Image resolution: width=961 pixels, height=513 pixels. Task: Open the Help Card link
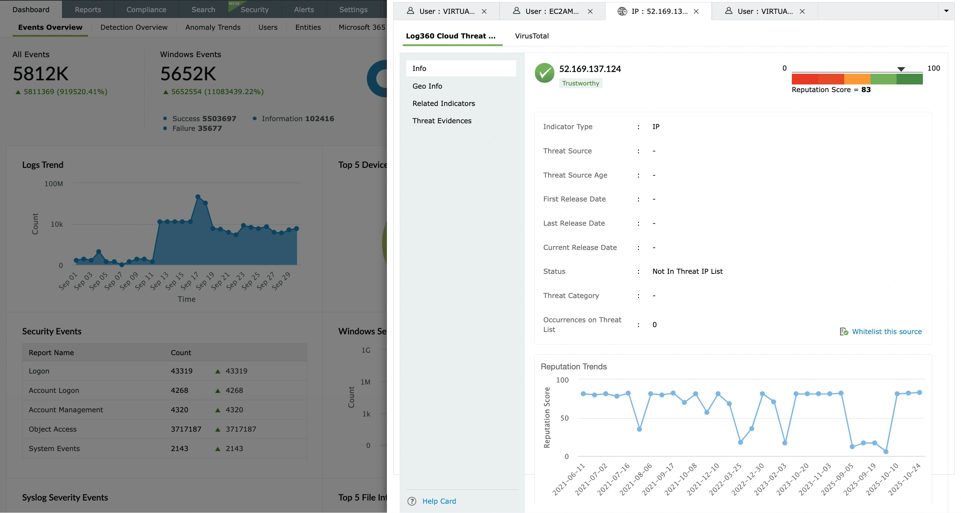439,501
